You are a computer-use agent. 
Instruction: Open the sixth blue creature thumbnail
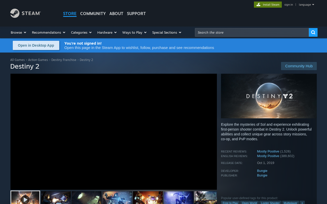pos(179,198)
